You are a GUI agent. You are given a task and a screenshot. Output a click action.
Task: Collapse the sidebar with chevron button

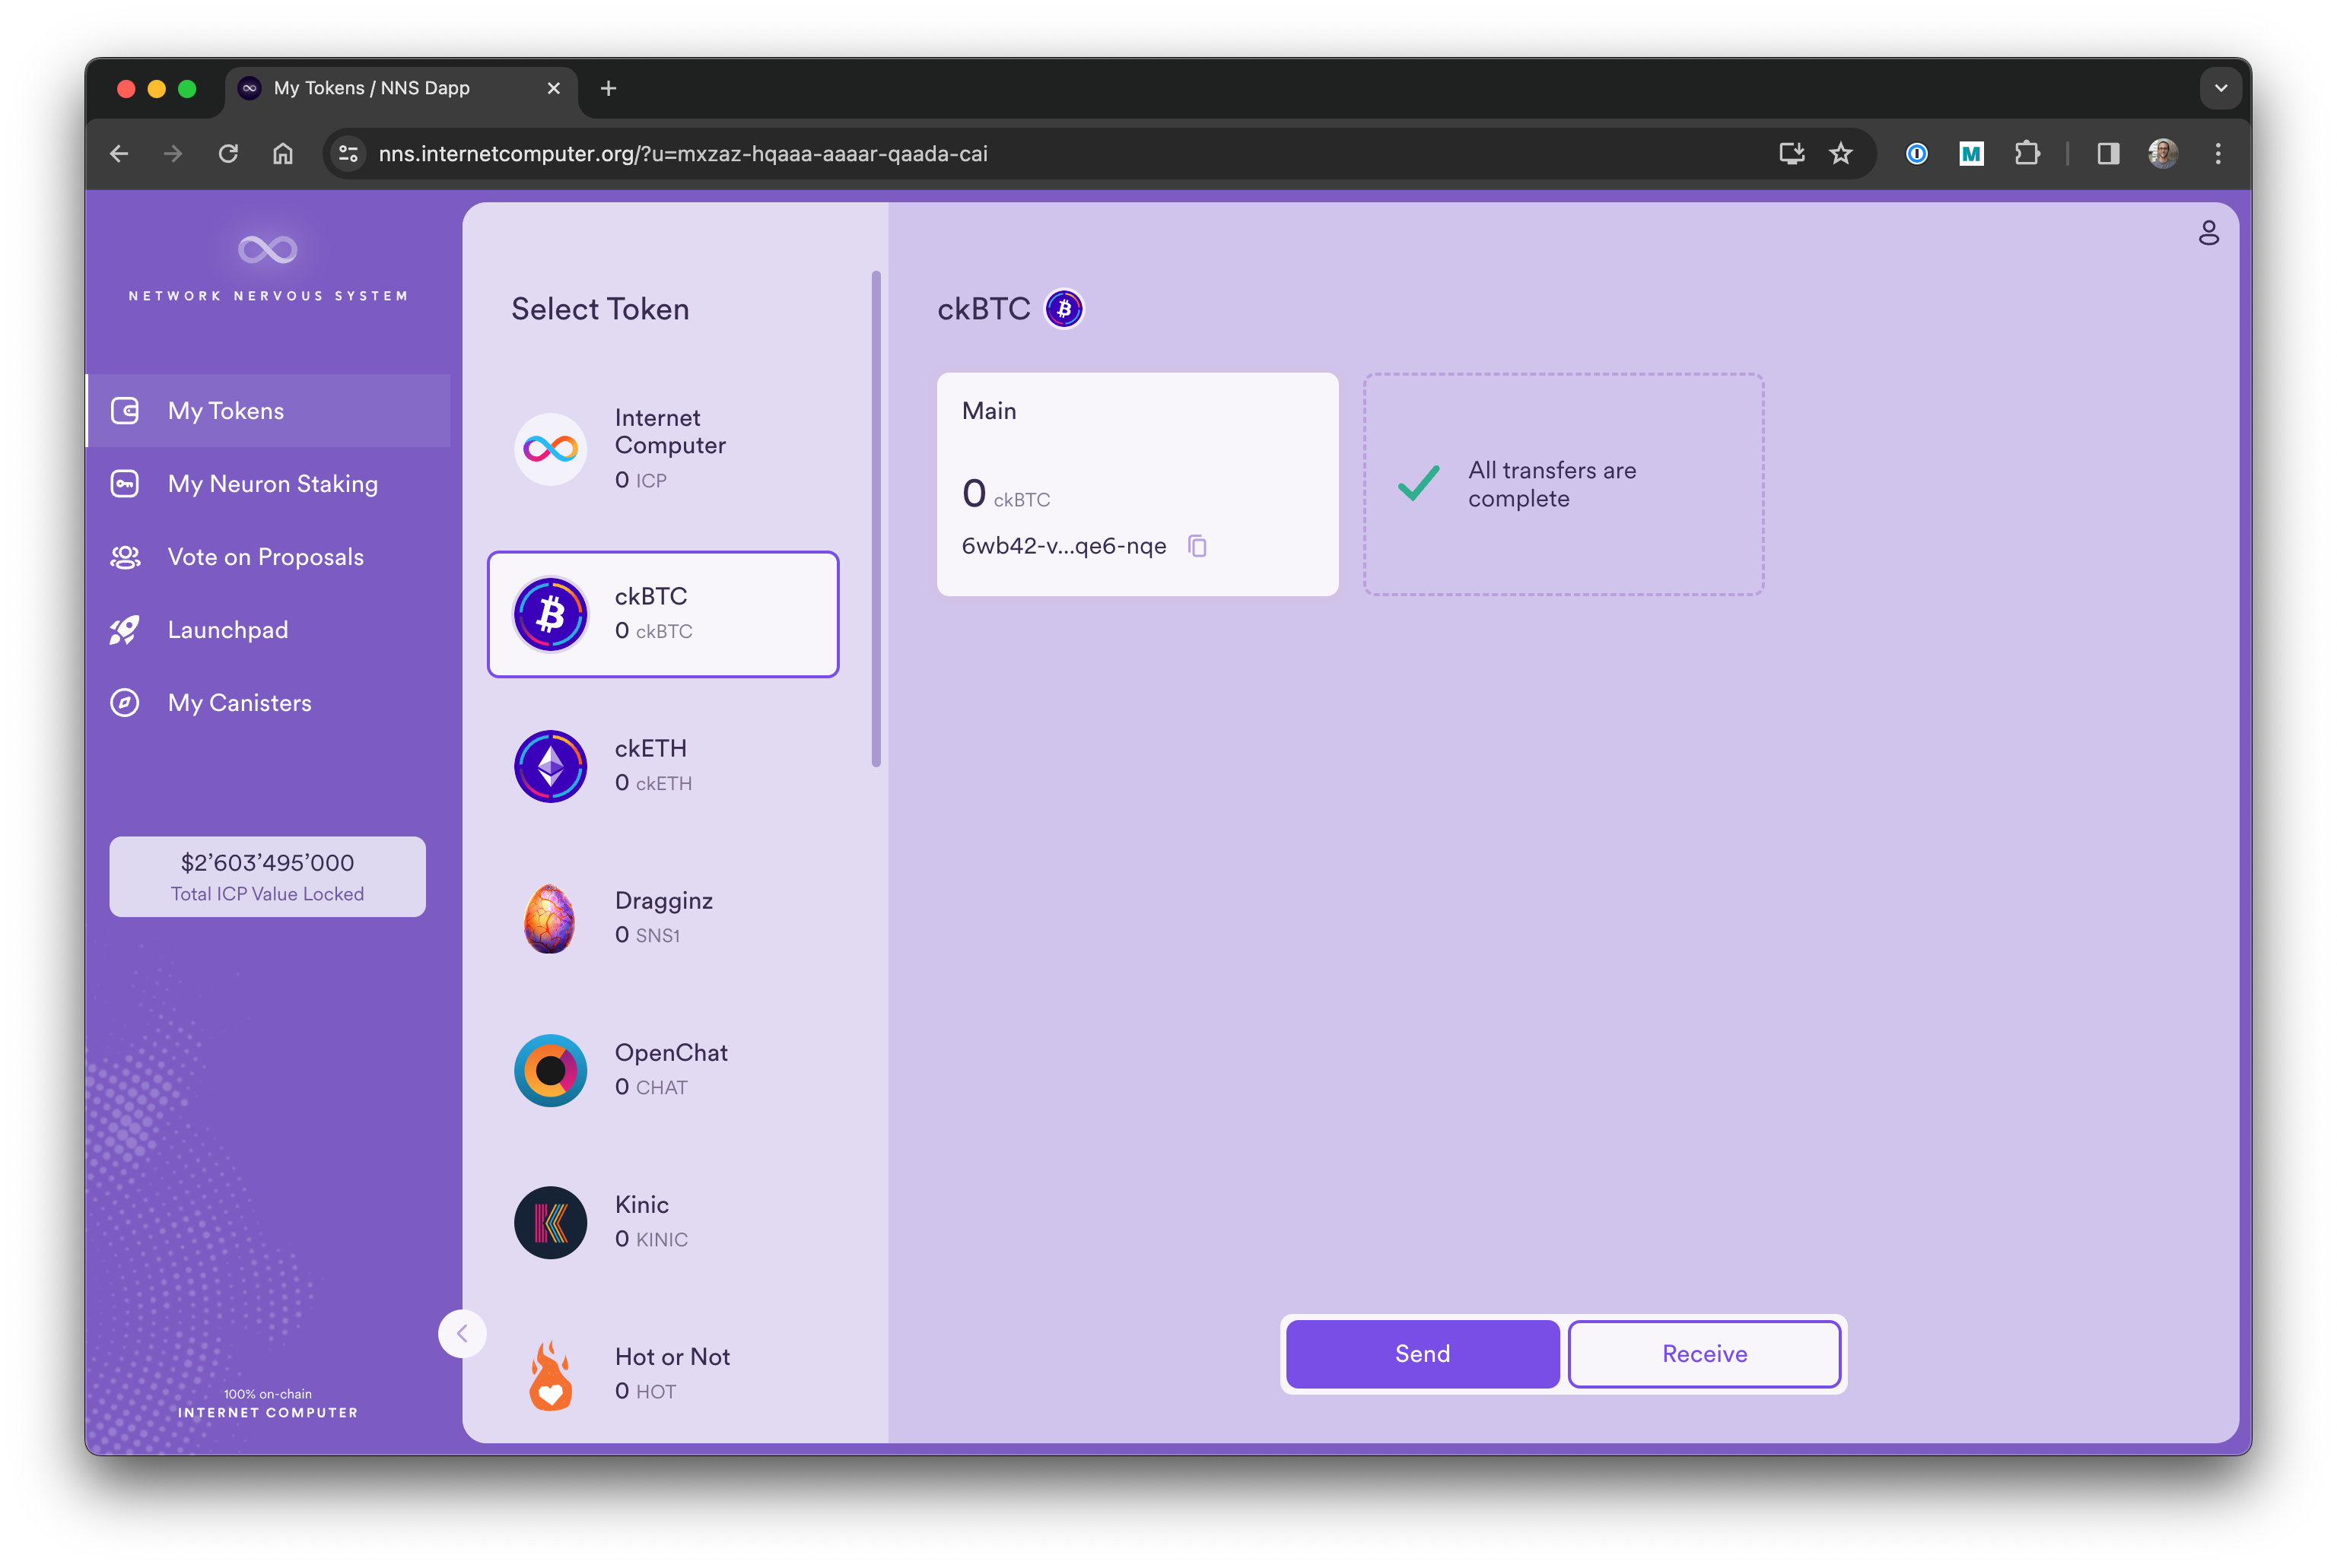[x=463, y=1333]
